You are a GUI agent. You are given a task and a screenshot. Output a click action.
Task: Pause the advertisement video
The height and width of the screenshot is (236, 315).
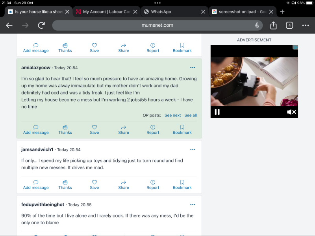(217, 112)
